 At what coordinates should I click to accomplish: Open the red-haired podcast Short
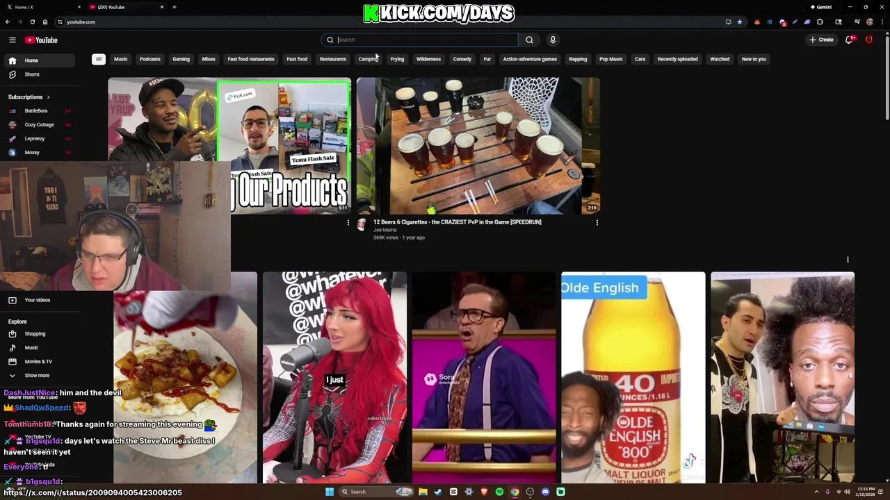[x=334, y=377]
